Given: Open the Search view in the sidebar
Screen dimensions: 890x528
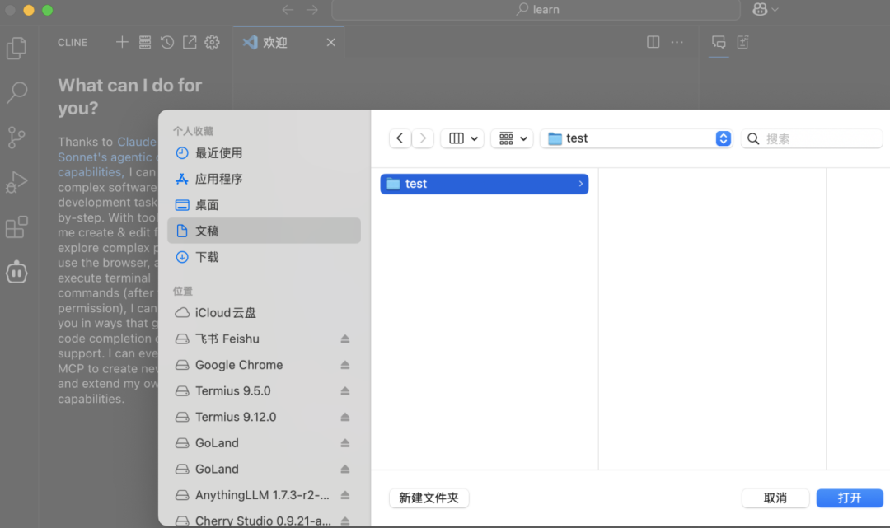Looking at the screenshot, I should tap(16, 92).
